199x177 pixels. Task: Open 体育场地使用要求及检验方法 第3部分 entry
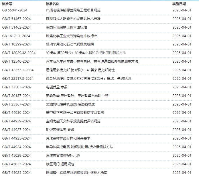tap(88, 79)
